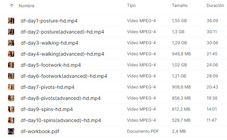Click the df-workbook.pdf document icon
The image size is (227, 140).
[x=11, y=131]
